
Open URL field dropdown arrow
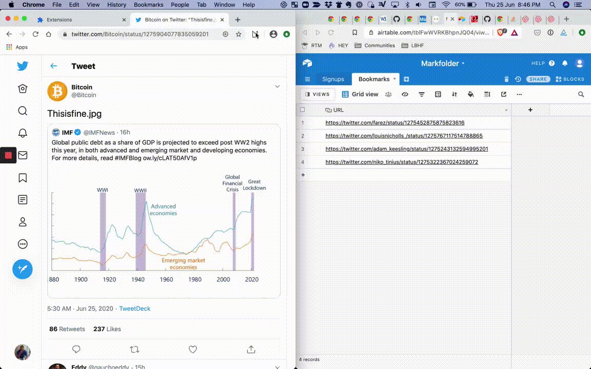coord(506,110)
